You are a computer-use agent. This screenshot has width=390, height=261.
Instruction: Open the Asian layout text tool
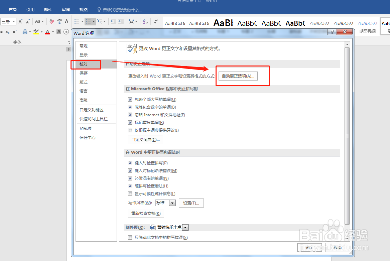pos(132,21)
